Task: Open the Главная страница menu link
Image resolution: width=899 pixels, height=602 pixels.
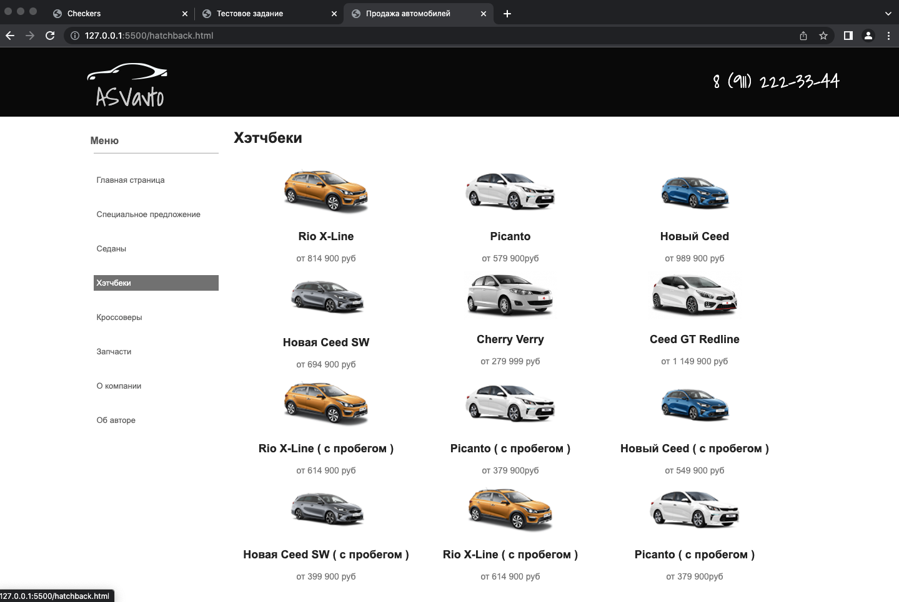Action: (130, 180)
